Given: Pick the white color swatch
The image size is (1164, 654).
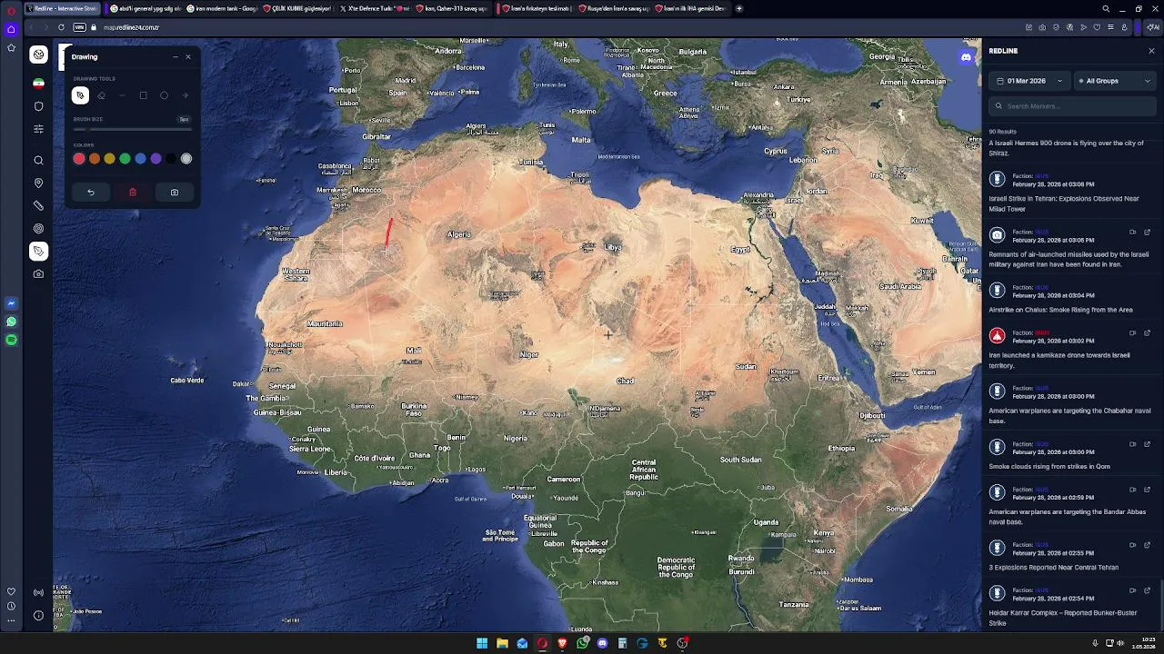Looking at the screenshot, I should (x=186, y=159).
